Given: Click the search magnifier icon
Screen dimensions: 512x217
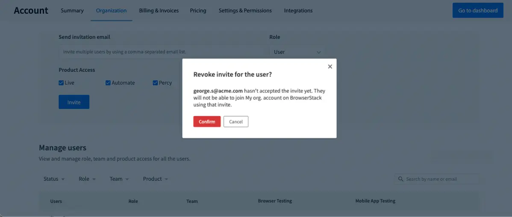Looking at the screenshot, I should (400, 179).
